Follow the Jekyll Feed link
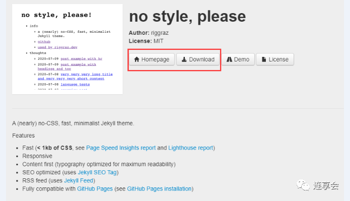Screen dimensions: 350x201 79,180
